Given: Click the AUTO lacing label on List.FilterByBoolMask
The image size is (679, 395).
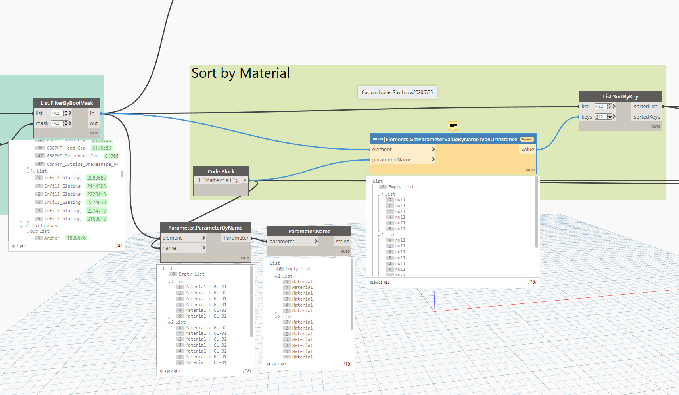Looking at the screenshot, I should [94, 133].
